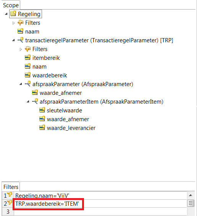This screenshot has height=216, width=197.
Task: Select the waardebereik attribute label
Action: coord(50,75)
